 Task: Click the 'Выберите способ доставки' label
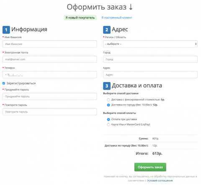point(121,93)
